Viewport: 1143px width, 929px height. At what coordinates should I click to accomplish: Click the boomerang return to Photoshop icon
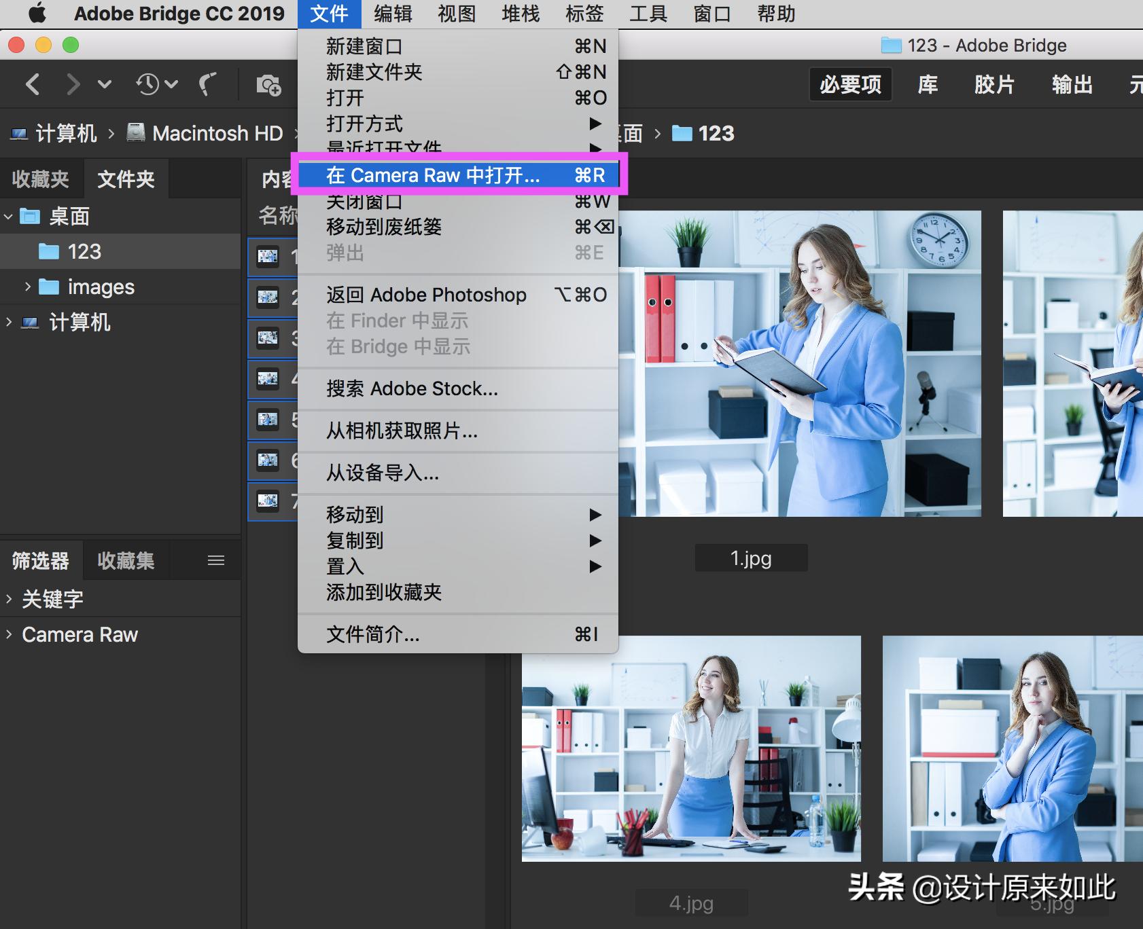pos(207,84)
